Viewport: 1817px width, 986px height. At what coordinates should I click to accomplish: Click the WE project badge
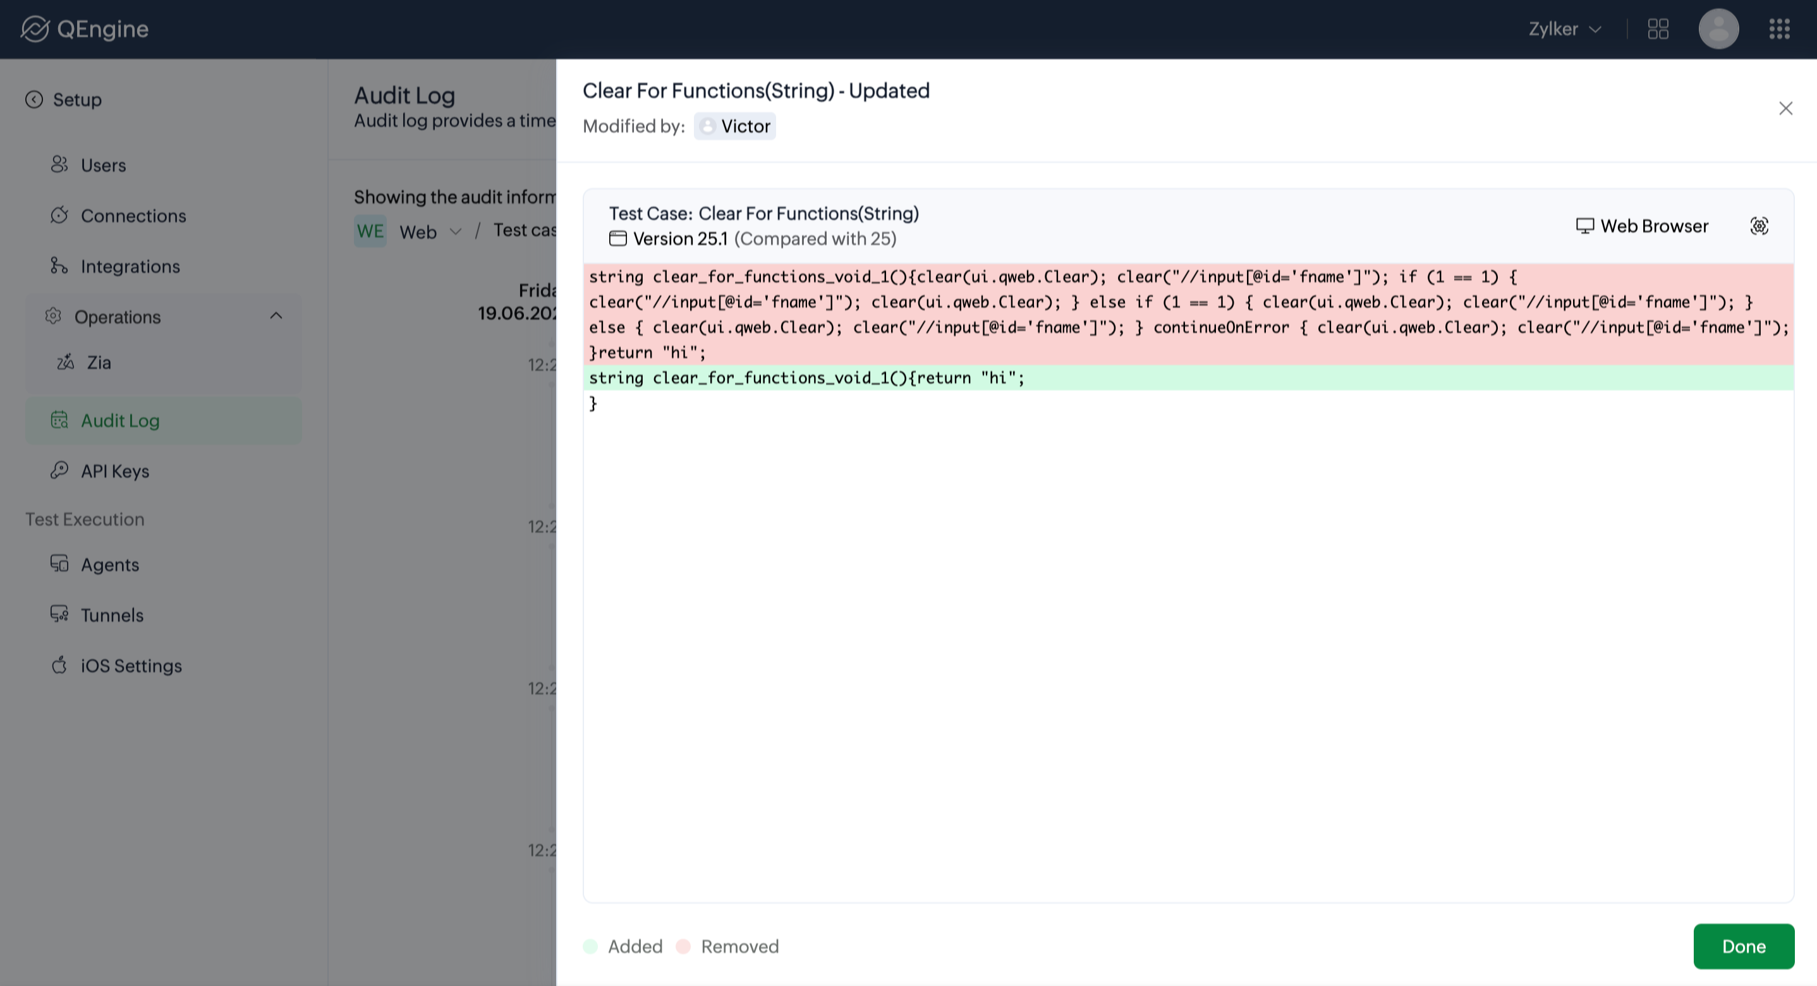pyautogui.click(x=370, y=231)
